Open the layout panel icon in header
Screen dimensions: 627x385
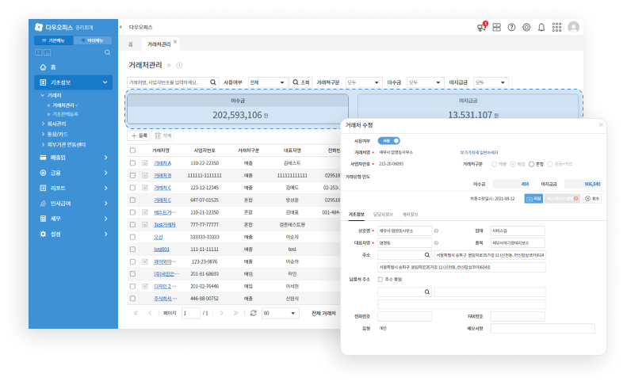coord(496,27)
